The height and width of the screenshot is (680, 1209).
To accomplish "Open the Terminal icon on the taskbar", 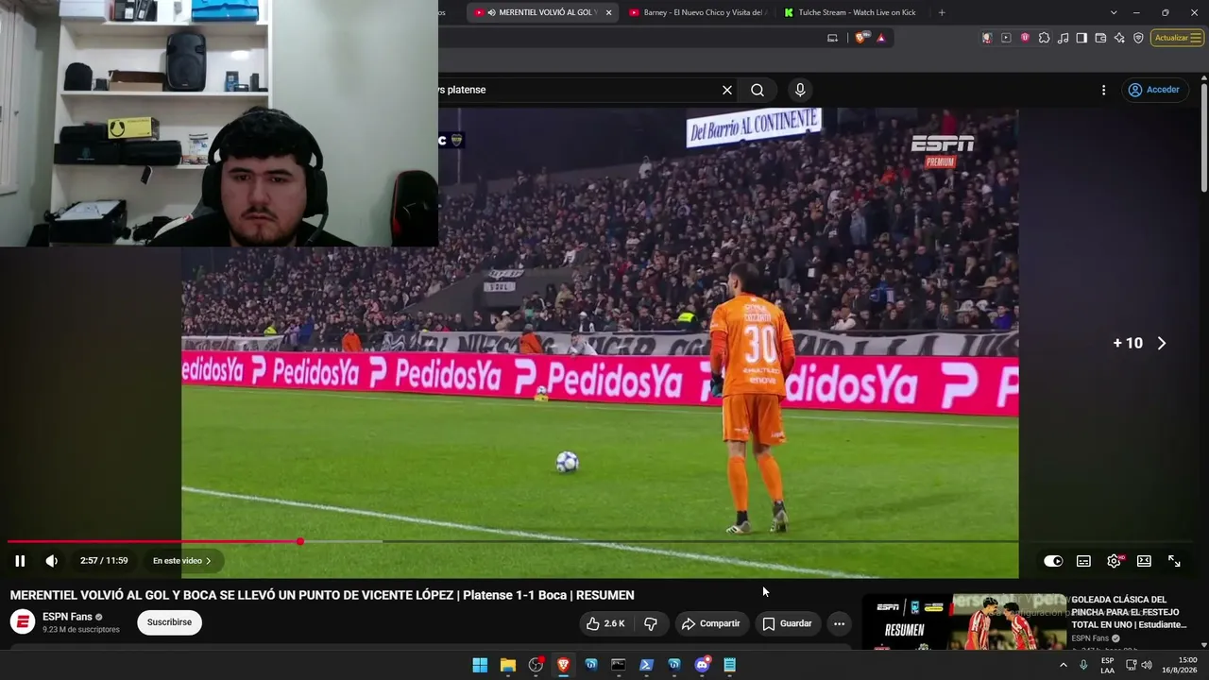I will [619, 665].
